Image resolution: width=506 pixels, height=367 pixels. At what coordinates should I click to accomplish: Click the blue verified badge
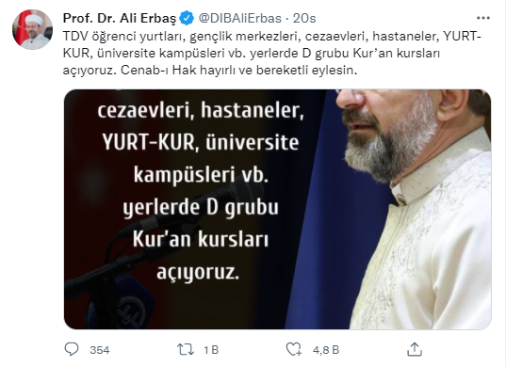pos(187,18)
